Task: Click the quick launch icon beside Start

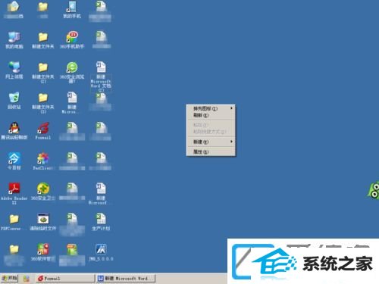Action: [27, 279]
